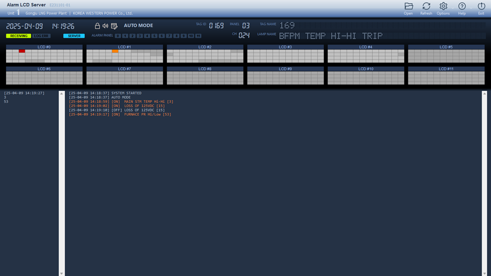This screenshot has height=276, width=491.
Task: Select alarm panel number 11
Action: pyautogui.click(x=198, y=36)
